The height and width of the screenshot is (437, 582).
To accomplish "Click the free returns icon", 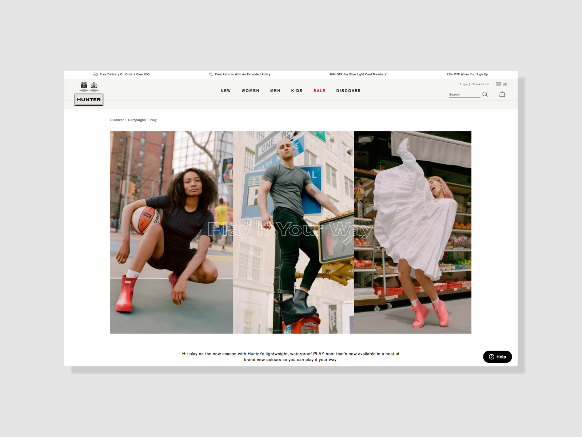I will (x=211, y=74).
